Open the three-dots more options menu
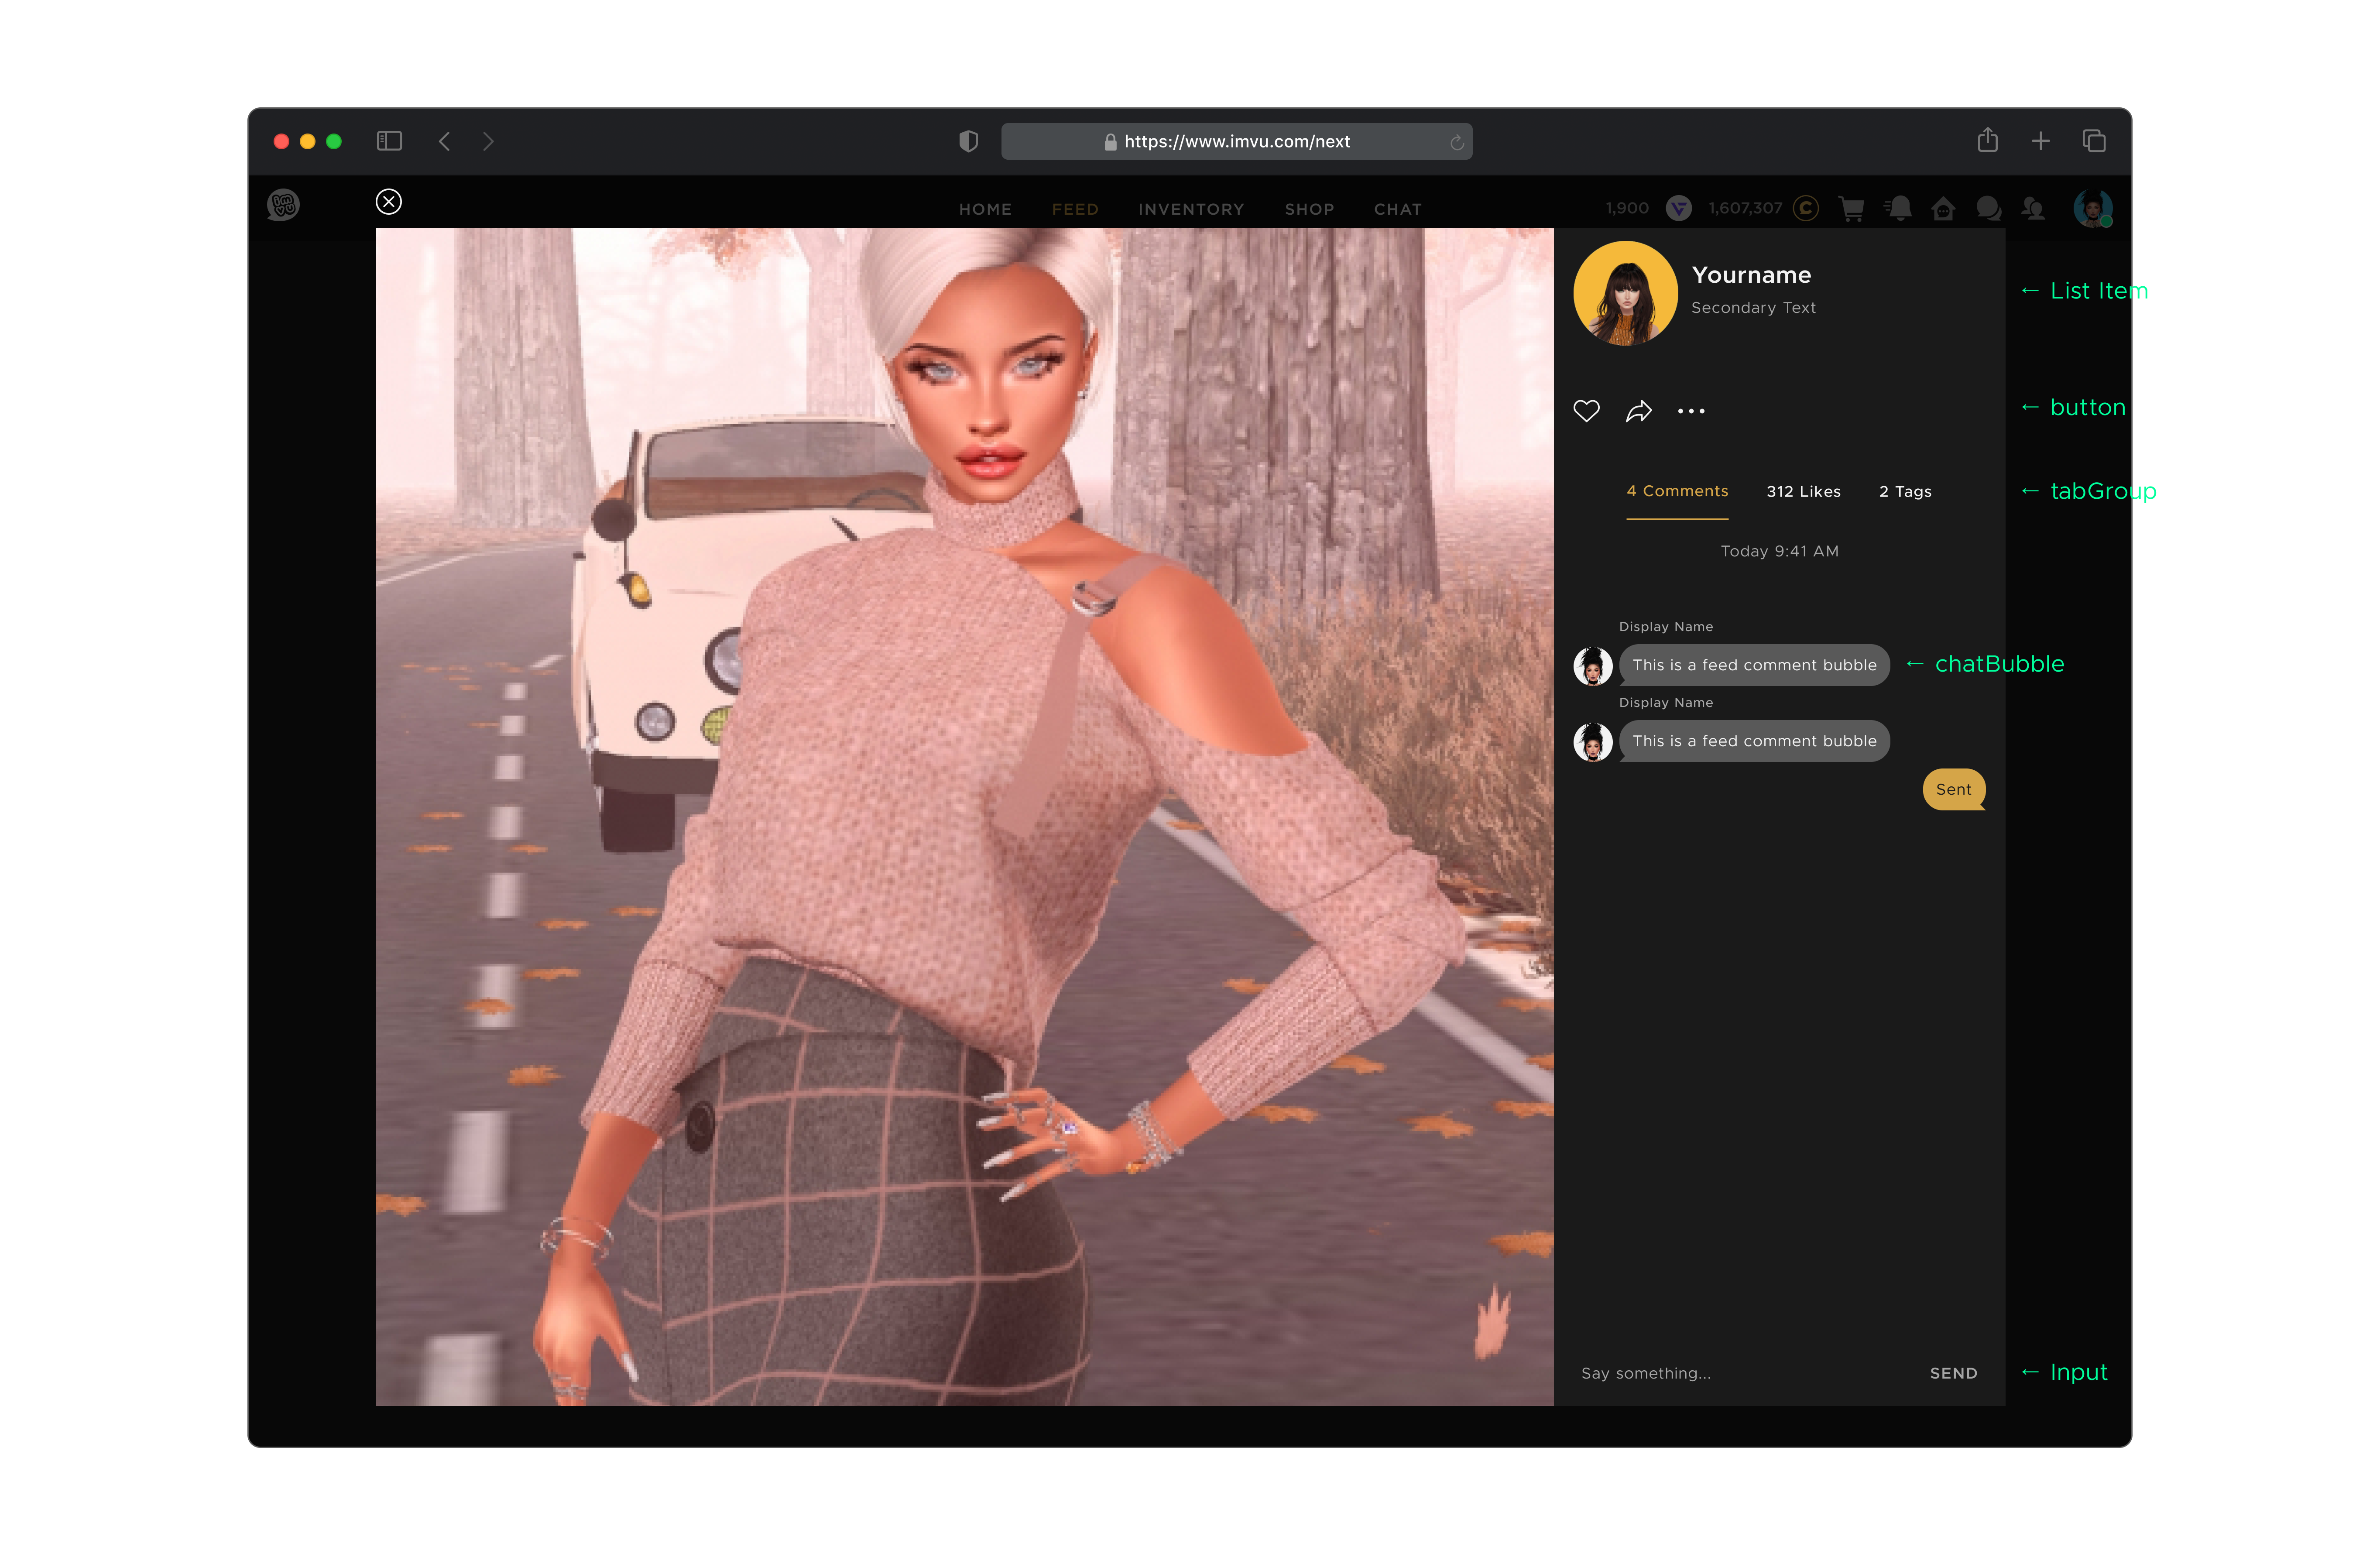Screen dimensions: 2380x1554 [x=1691, y=411]
